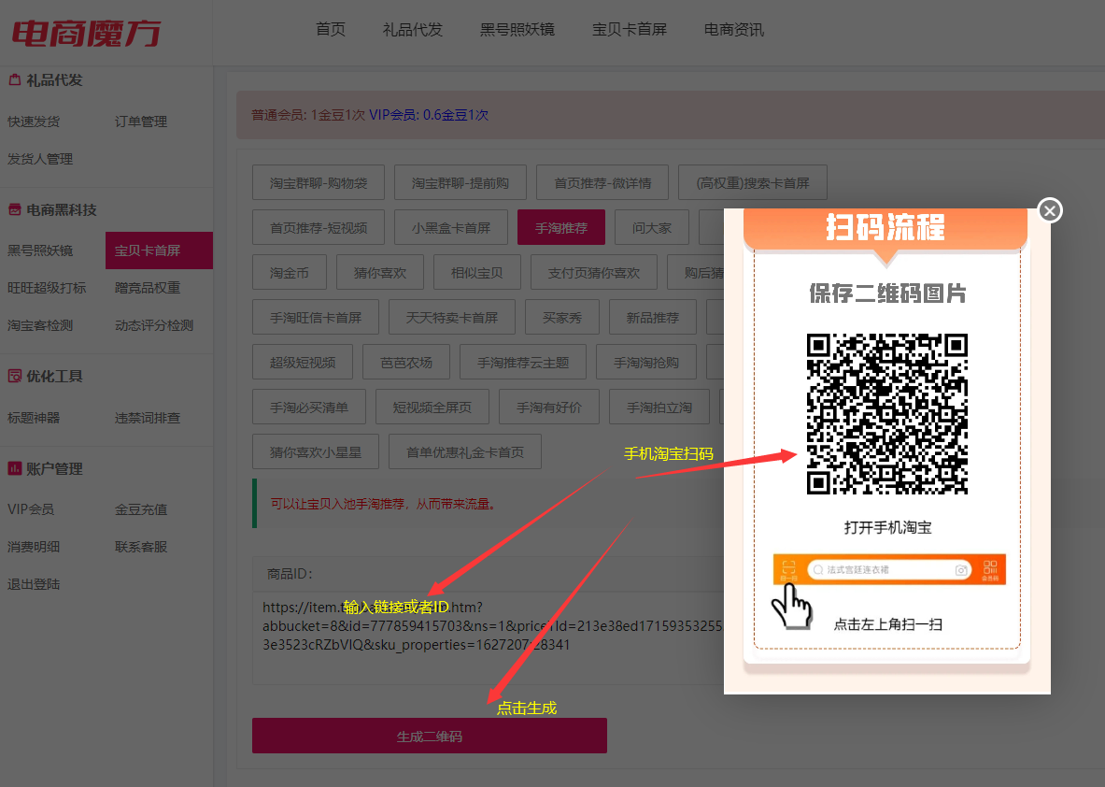The image size is (1105, 787).
Task: Select the 手淘推荐云主题 option
Action: pyautogui.click(x=523, y=363)
